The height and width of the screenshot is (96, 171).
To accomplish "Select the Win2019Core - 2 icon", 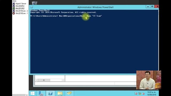I will 14,11.
